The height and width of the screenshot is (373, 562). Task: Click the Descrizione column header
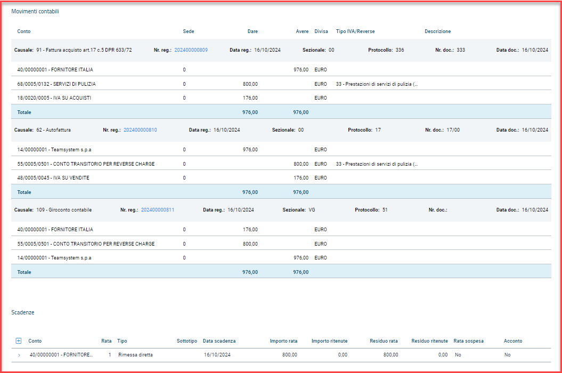(x=437, y=31)
